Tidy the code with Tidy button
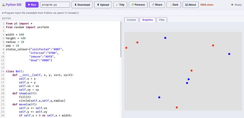Image resolution: width=244 pixels, height=118 pixels. coord(120,5)
